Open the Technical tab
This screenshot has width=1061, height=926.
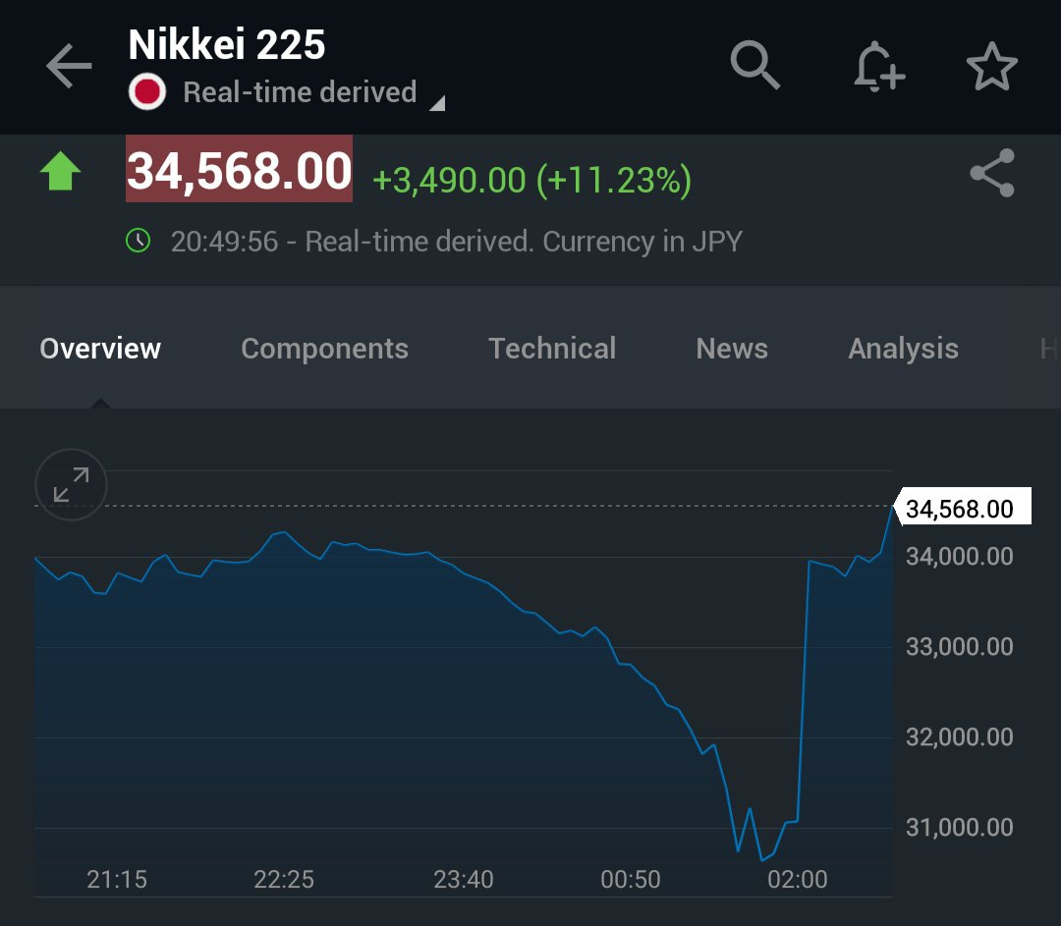[x=552, y=349]
